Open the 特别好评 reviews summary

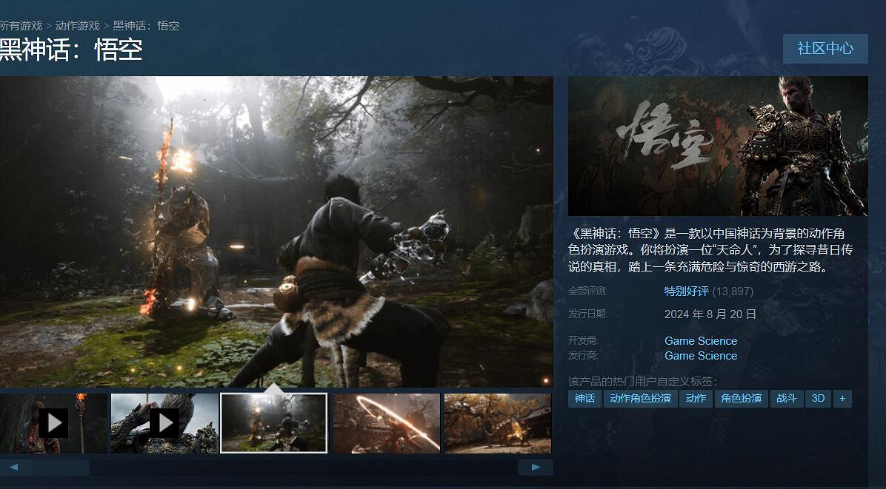pyautogui.click(x=686, y=291)
